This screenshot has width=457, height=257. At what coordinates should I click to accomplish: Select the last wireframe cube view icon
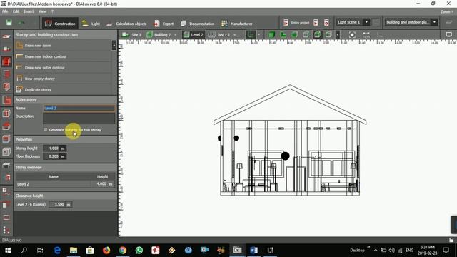tap(328, 35)
